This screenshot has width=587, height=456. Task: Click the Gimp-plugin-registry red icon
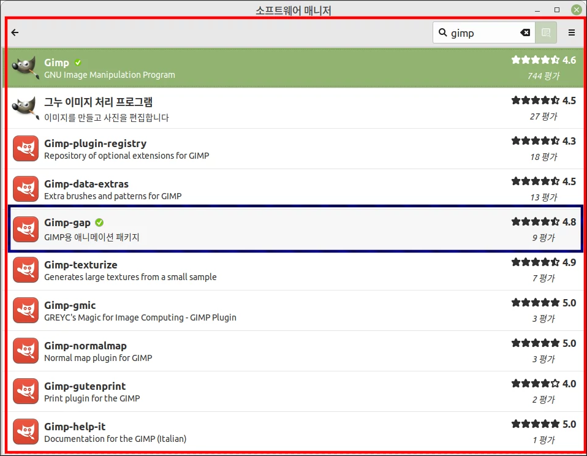(x=26, y=148)
